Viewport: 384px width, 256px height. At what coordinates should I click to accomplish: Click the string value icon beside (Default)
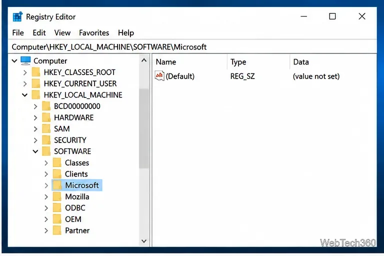(159, 76)
